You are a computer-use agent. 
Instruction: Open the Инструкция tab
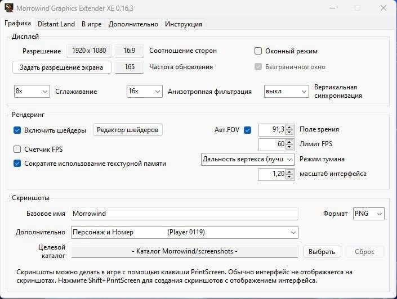pyautogui.click(x=184, y=24)
